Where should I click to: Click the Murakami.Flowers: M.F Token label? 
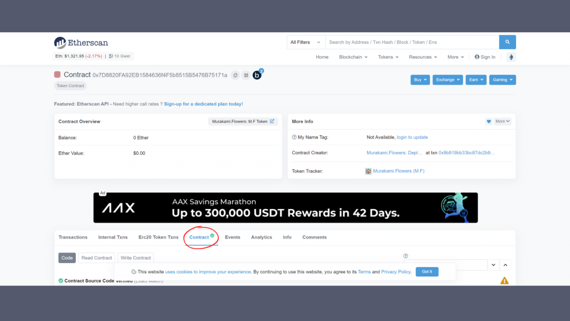[x=239, y=121]
